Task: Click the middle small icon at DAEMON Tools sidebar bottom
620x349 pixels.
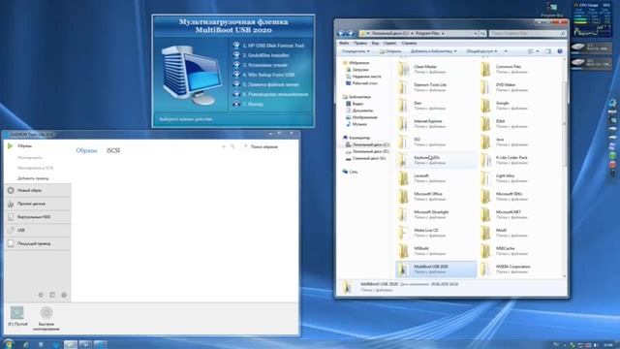Action: coord(52,295)
